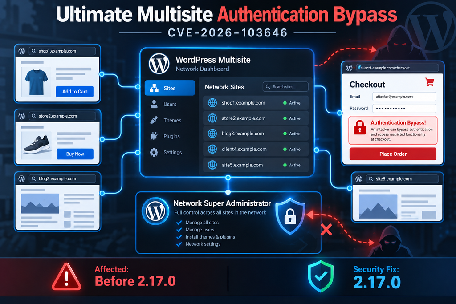Viewport: 456px width, 304px height.
Task: Click the Install themes & plugins checkmark
Action: pyautogui.click(x=179, y=237)
